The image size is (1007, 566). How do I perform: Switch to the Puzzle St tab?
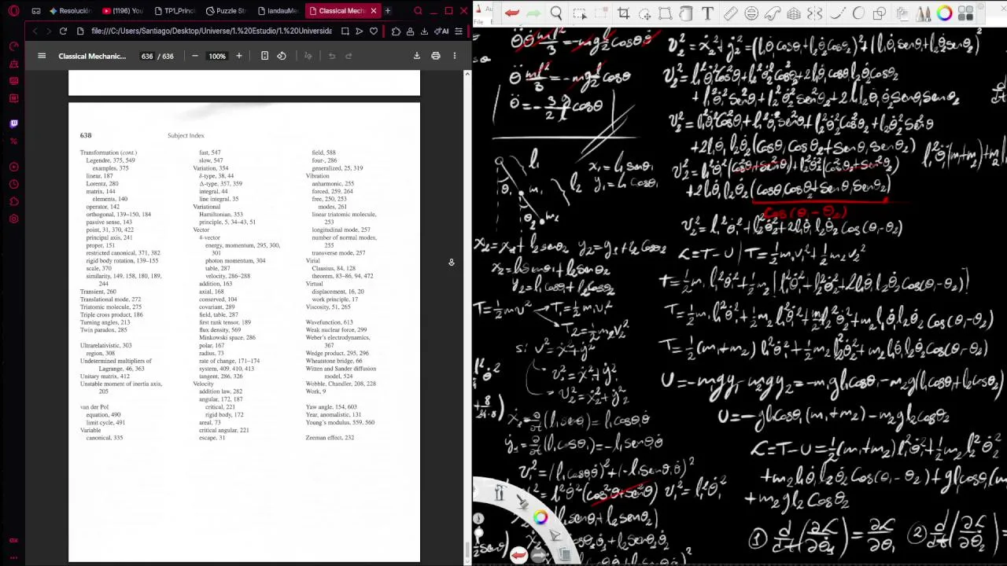[226, 11]
